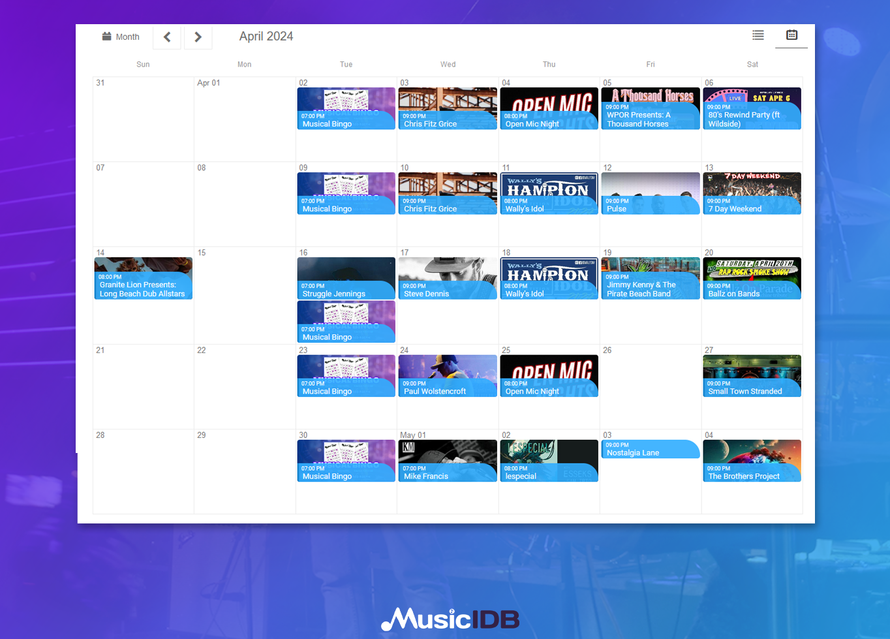Open Musical Bingo event on April 30
Screen dimensions: 890x639
pyautogui.click(x=346, y=461)
